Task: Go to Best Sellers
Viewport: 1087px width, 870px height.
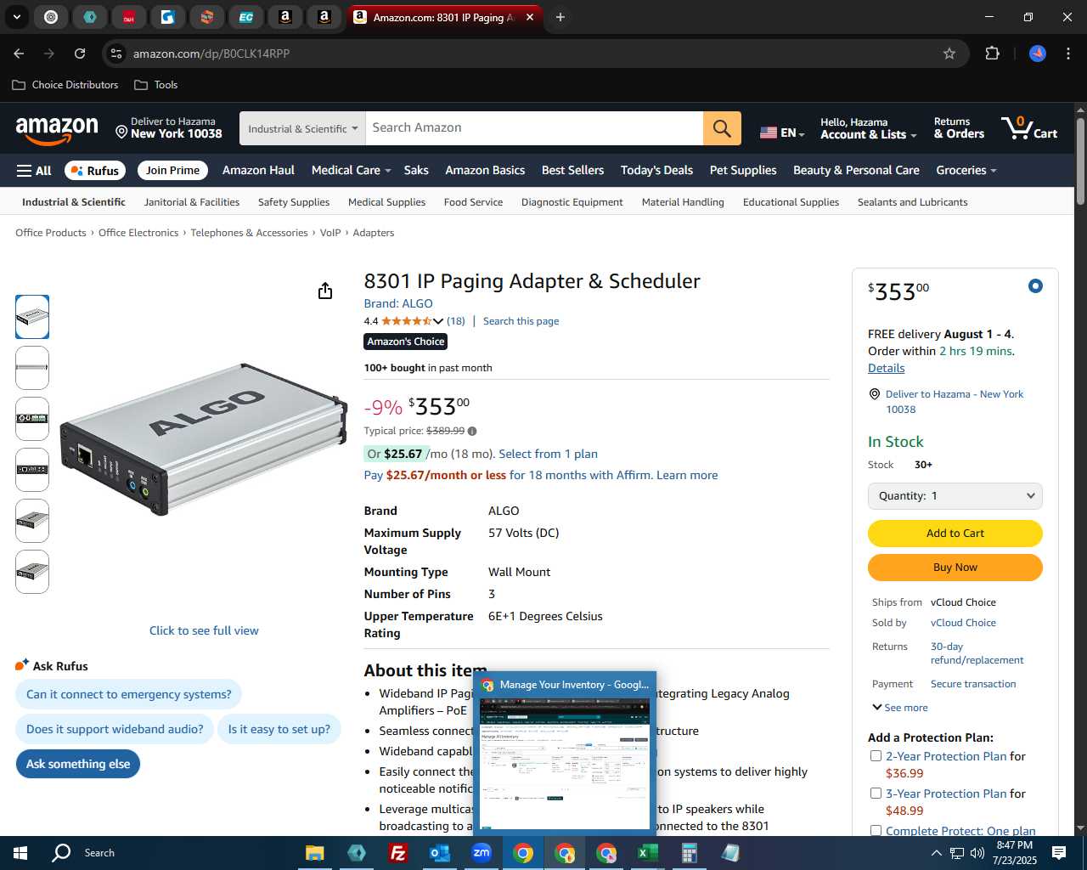Action: (x=573, y=170)
